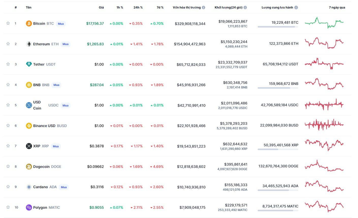Open the Dogecoin DOGE name link
Viewport: 358px width, 218px height.
tap(47, 166)
